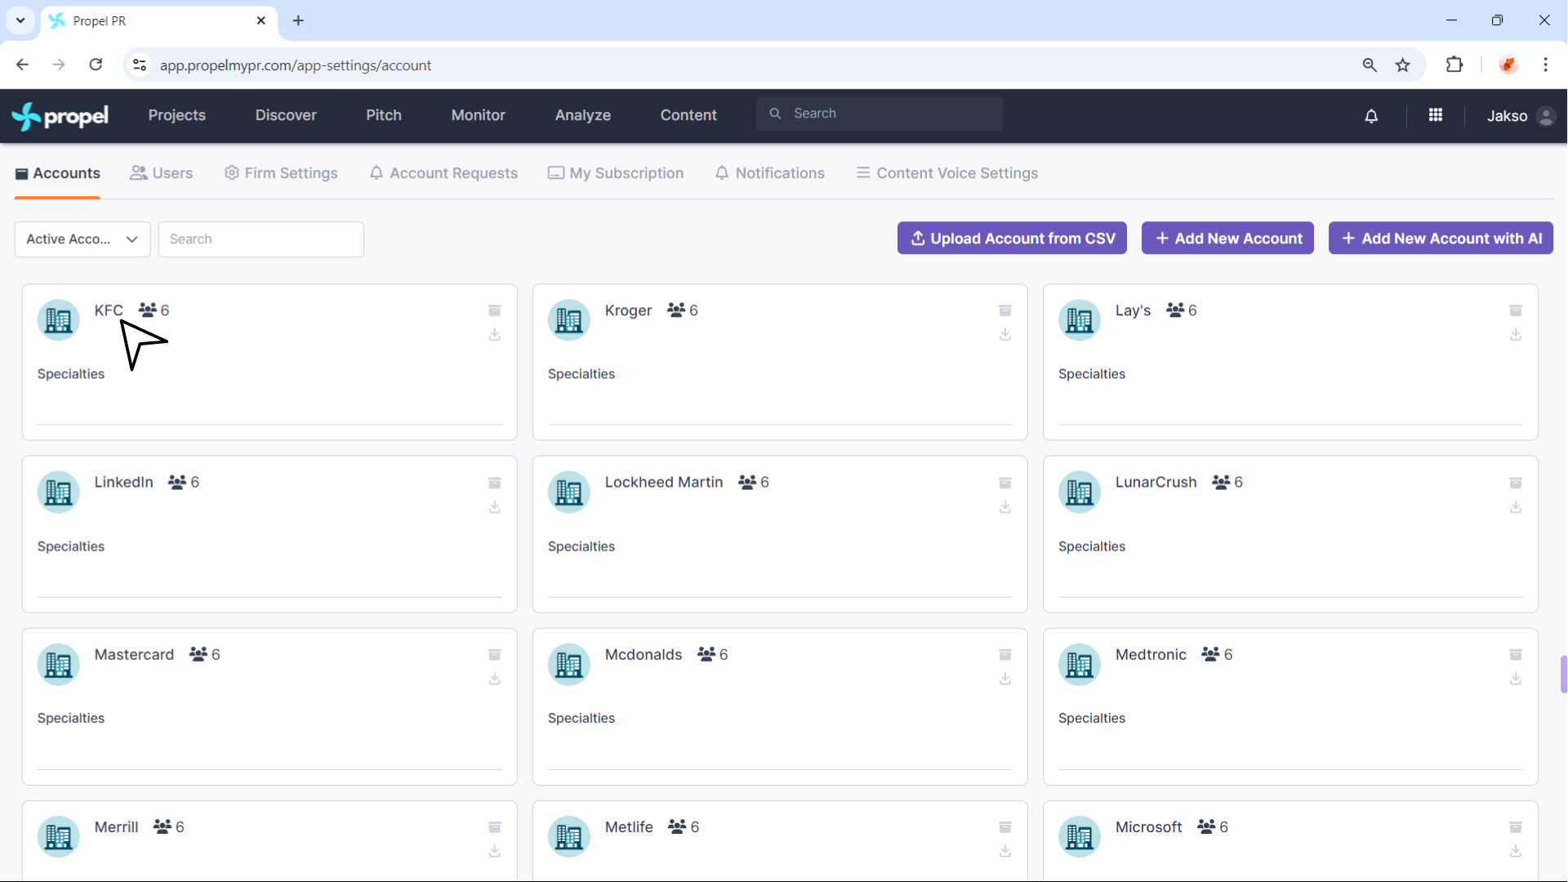Open the apps grid menu

(x=1435, y=115)
